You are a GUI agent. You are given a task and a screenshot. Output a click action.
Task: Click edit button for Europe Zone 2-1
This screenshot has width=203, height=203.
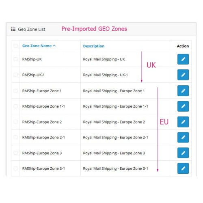pyautogui.click(x=183, y=137)
